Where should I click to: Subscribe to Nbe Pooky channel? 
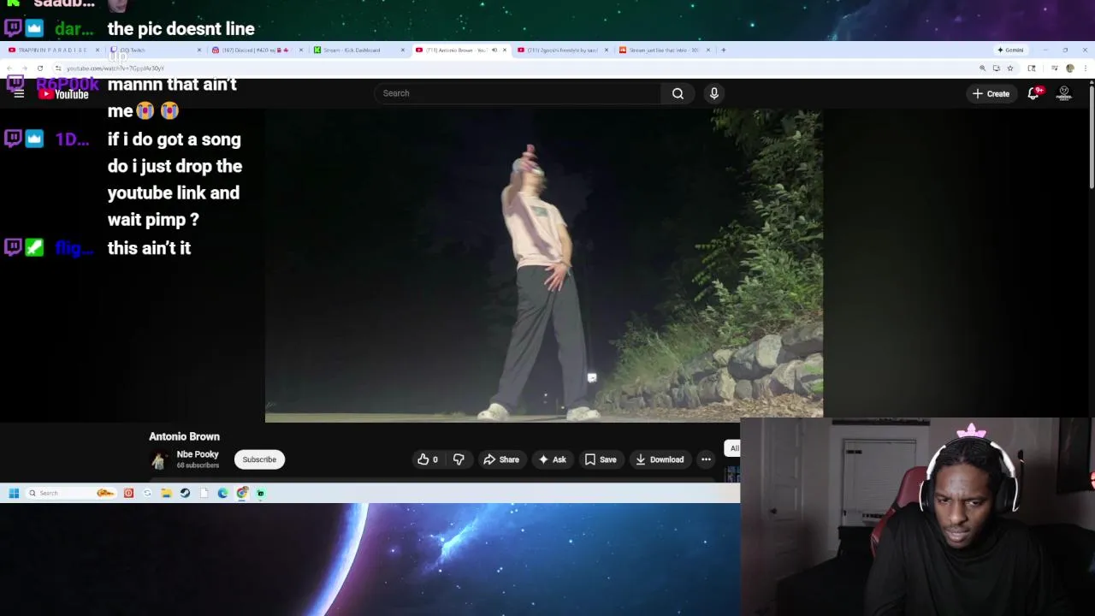tap(259, 459)
